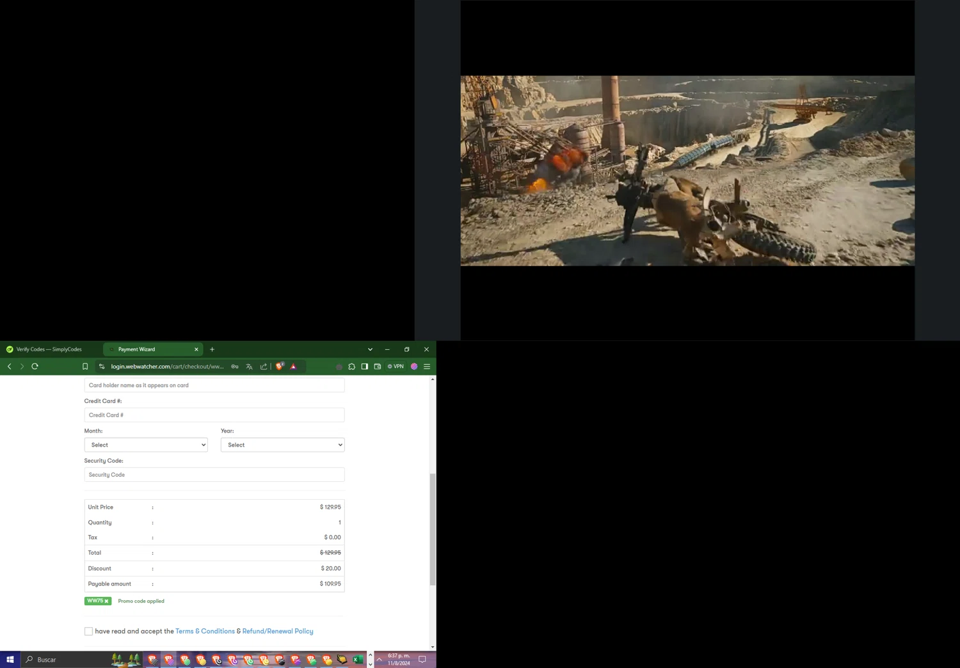Image resolution: width=960 pixels, height=668 pixels.
Task: Open the Brave Rewards triangle icon
Action: click(x=293, y=367)
